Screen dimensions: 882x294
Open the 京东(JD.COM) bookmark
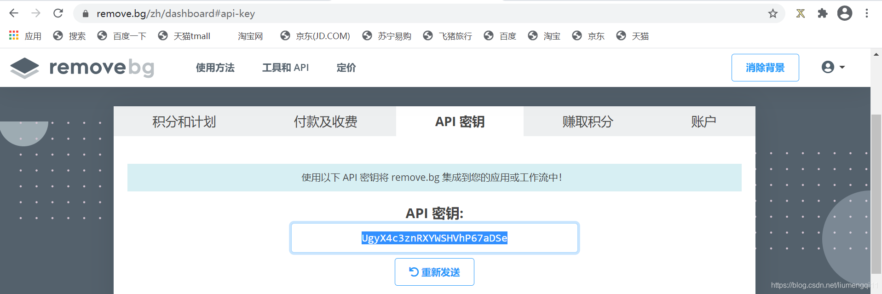point(315,36)
